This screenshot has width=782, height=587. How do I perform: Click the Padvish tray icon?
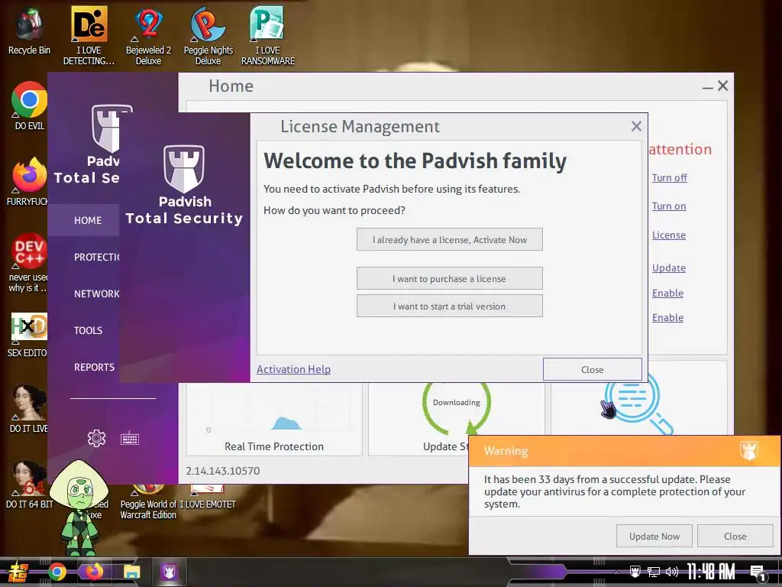tap(635, 572)
